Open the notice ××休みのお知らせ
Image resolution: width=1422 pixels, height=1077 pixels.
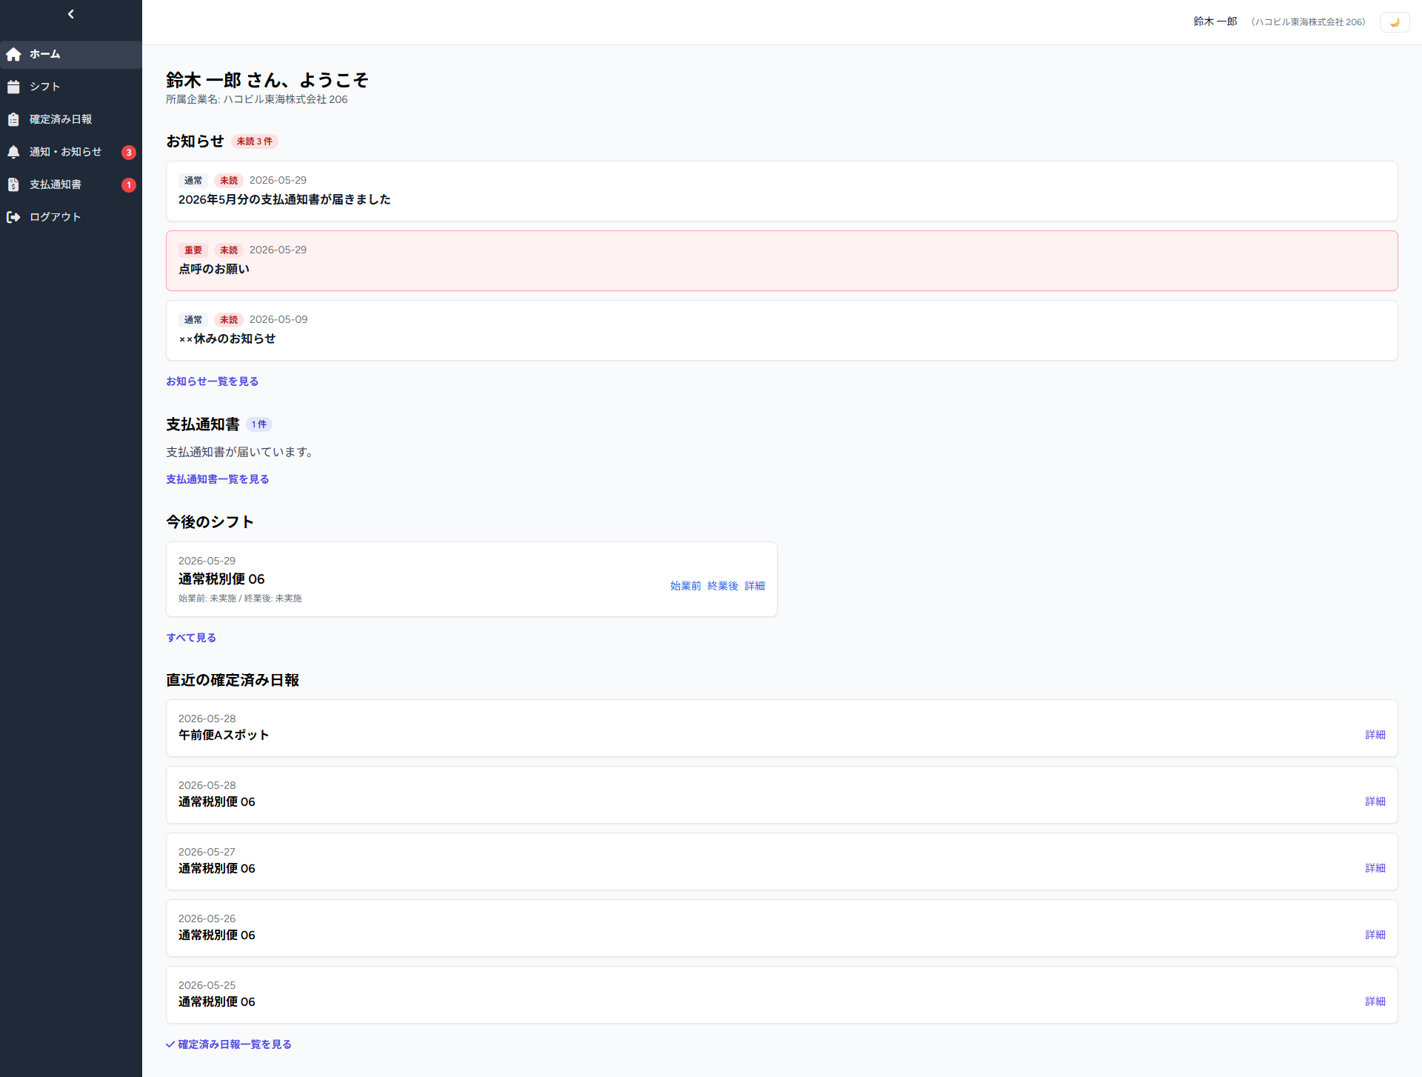pos(781,330)
